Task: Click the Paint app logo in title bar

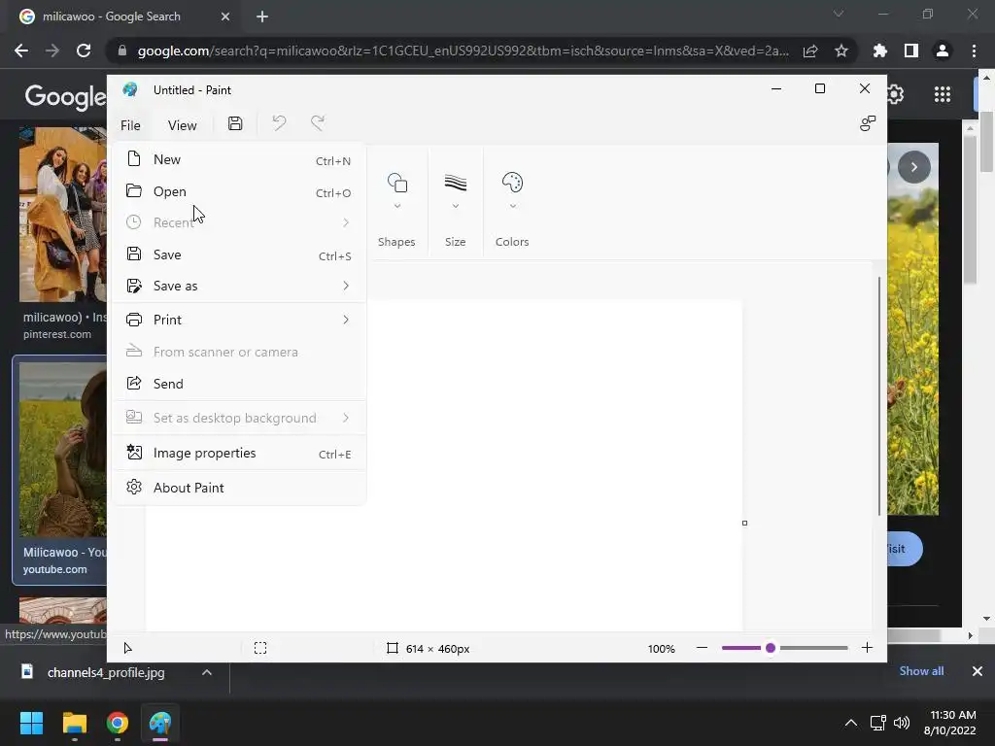Action: click(130, 89)
